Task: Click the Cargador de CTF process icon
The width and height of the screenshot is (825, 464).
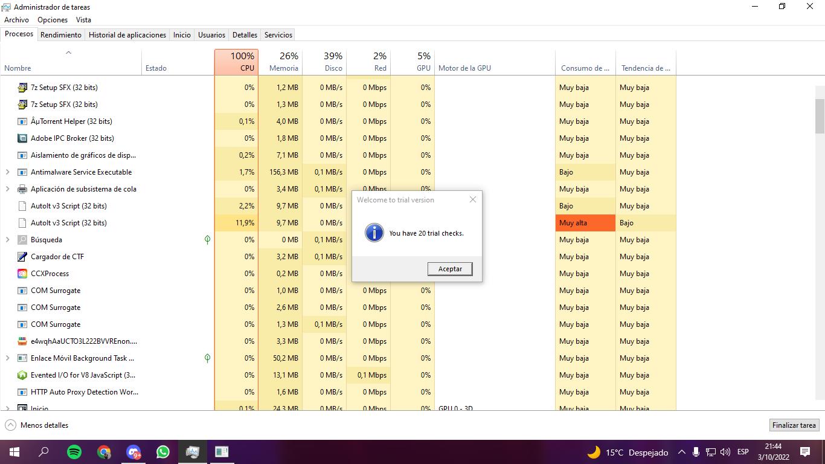Action: pos(22,257)
